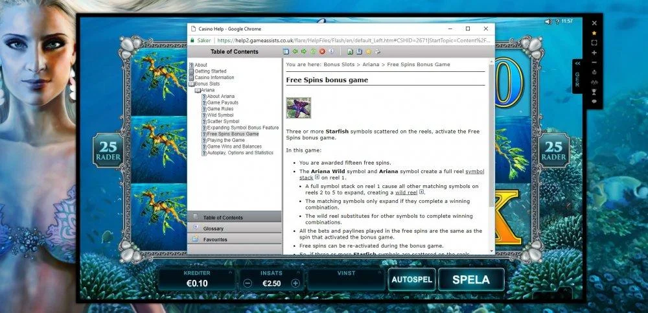This screenshot has width=648, height=313.
Task: Collapse the GER panel with double chevron
Action: 578,64
